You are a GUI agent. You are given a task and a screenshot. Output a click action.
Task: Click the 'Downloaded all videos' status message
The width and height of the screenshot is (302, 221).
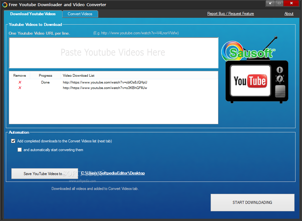95,189
